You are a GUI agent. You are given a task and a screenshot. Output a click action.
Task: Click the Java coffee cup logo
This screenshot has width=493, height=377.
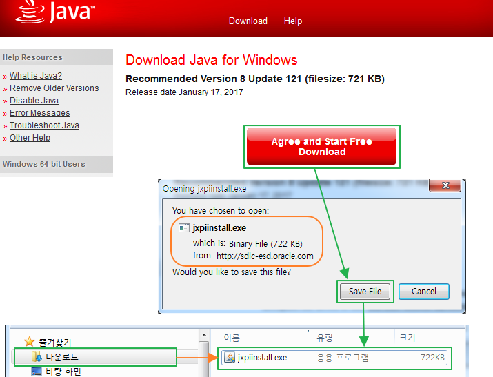[x=30, y=12]
